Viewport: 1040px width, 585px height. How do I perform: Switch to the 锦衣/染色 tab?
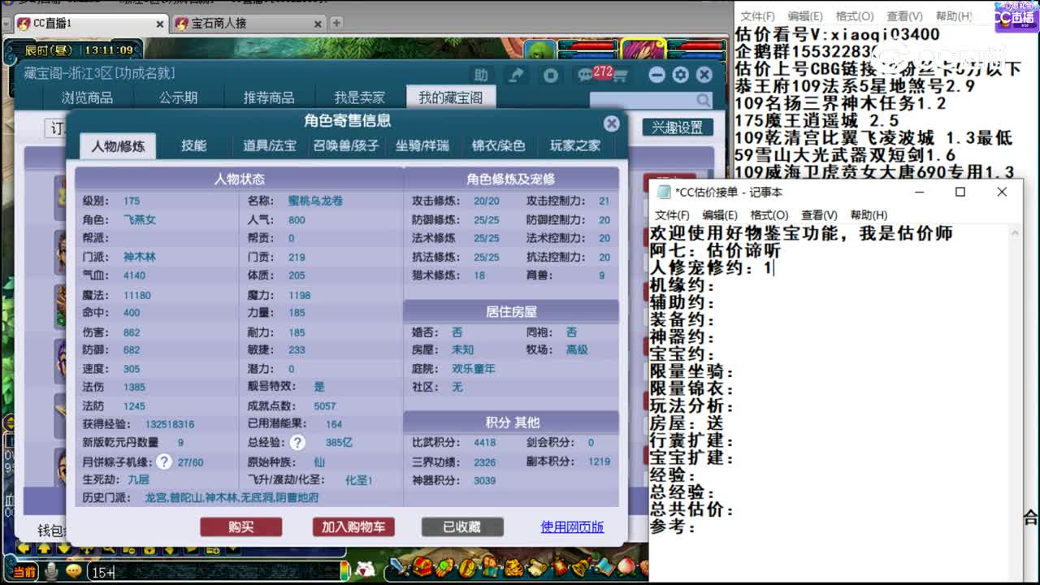[499, 146]
